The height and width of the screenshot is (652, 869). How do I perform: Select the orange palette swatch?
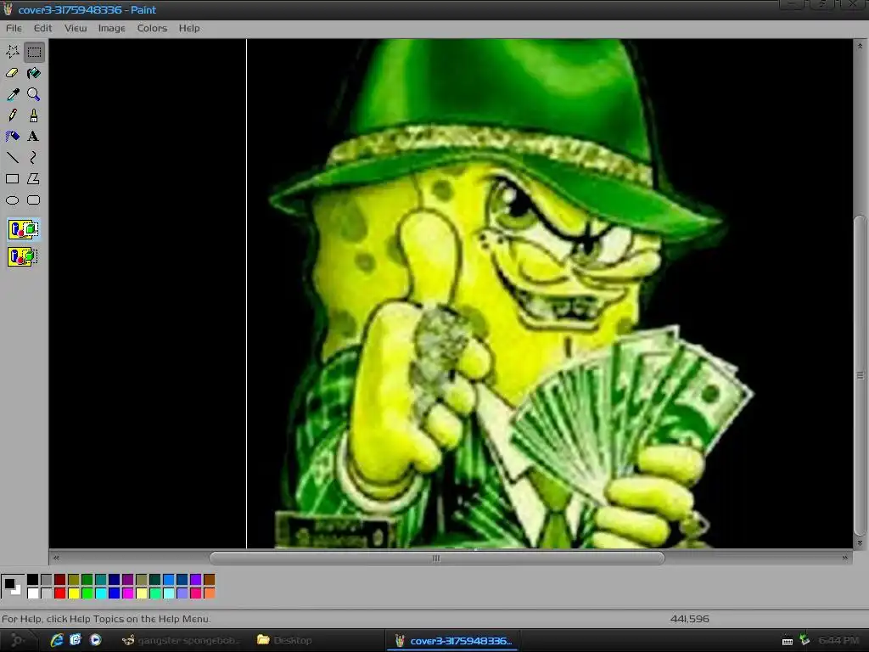(x=209, y=593)
